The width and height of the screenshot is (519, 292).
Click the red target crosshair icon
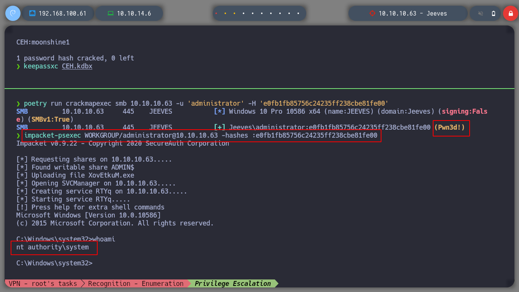[372, 13]
